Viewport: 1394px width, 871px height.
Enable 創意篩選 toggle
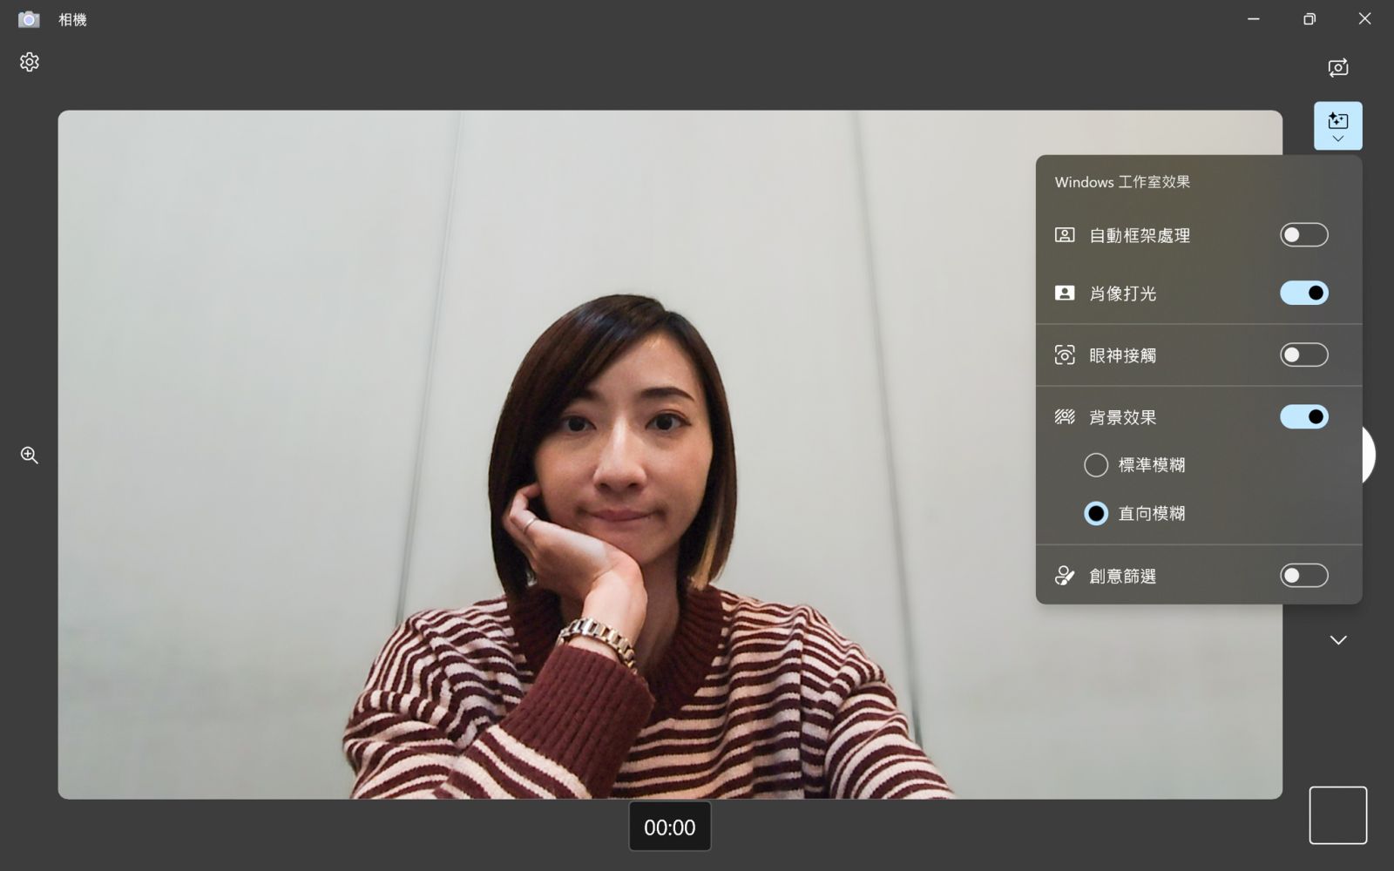point(1304,575)
